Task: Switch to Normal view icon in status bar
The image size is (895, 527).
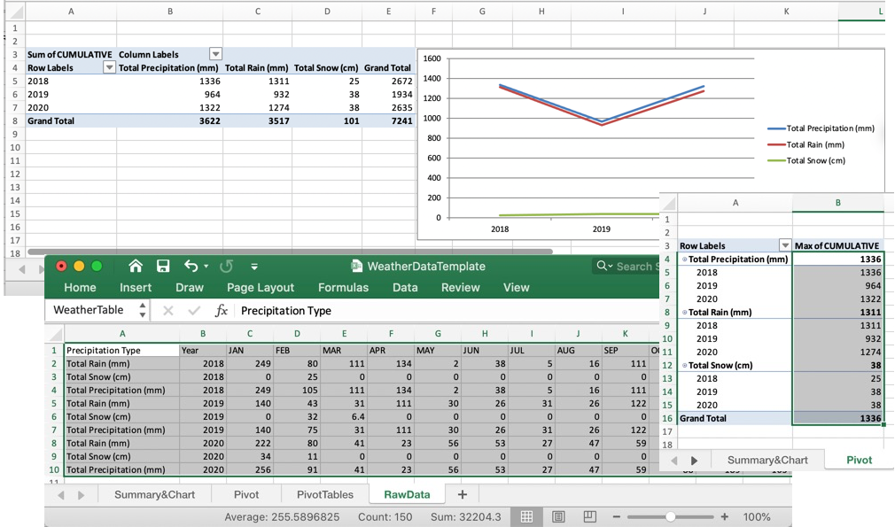Action: (526, 516)
